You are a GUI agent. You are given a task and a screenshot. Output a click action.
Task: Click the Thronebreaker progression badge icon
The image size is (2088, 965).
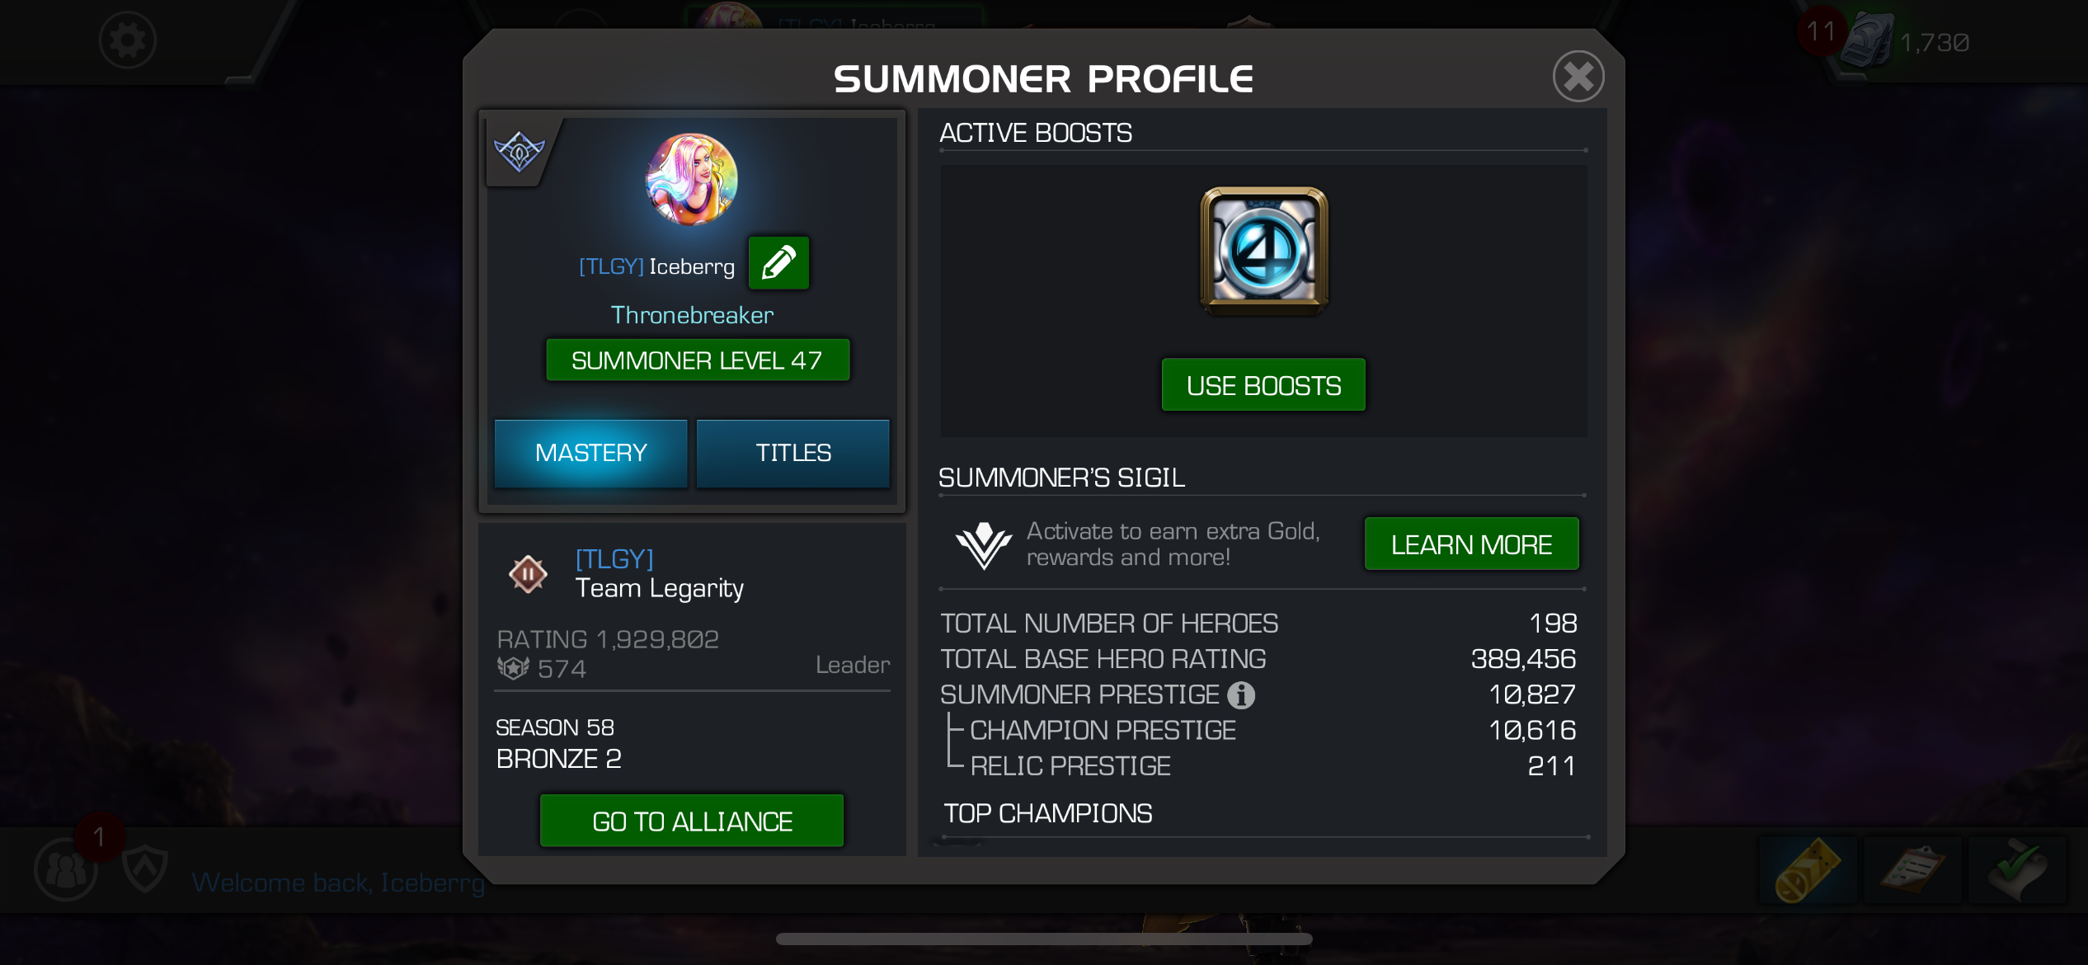[x=520, y=152]
